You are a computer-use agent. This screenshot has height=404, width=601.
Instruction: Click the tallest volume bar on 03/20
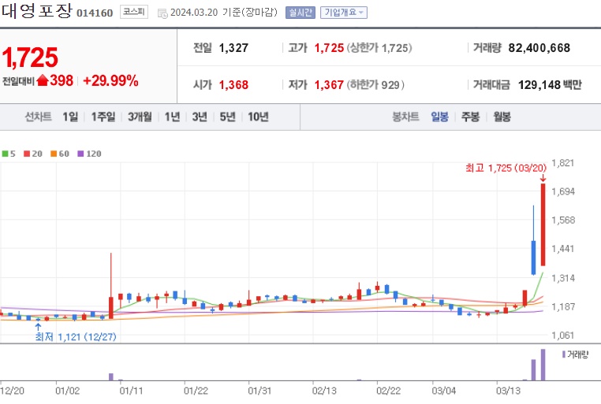543,365
